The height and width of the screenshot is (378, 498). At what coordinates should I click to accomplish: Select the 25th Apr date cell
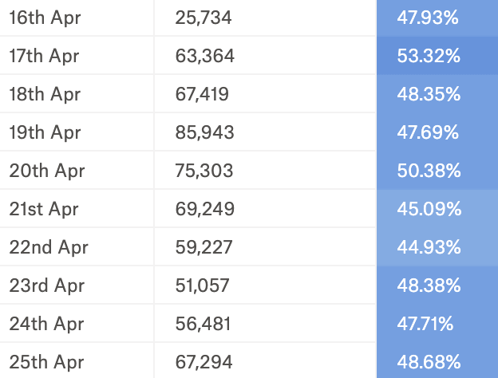46,361
